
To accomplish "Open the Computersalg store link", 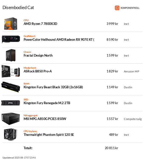I will (x=133, y=119).
